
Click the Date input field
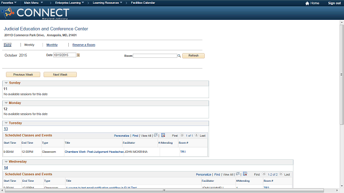tap(64, 55)
